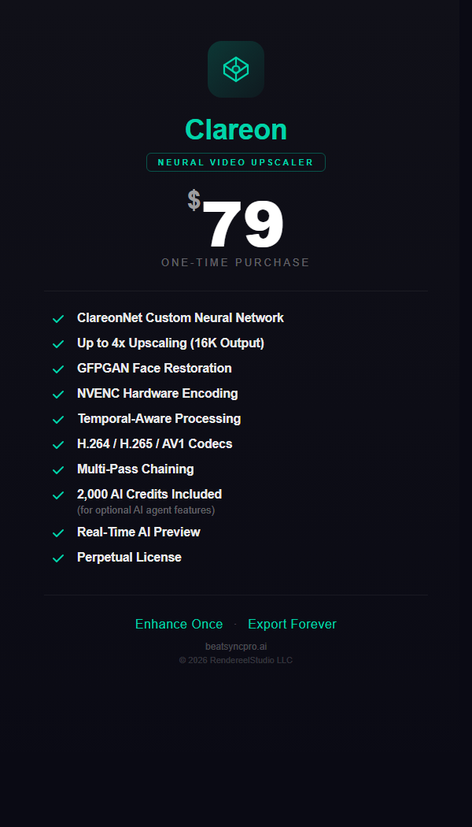The width and height of the screenshot is (472, 827).
Task: Click the Enhance Once tagline
Action: tap(179, 624)
